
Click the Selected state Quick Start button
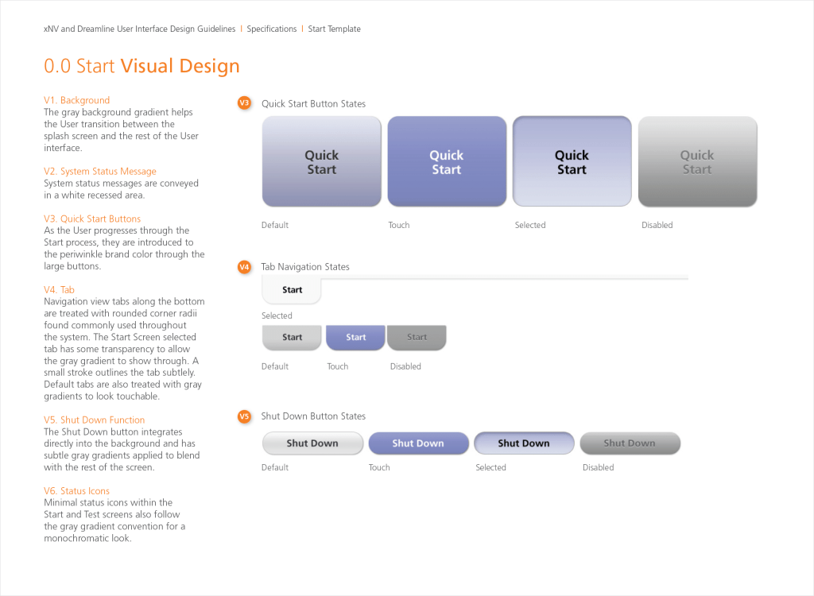(x=572, y=162)
